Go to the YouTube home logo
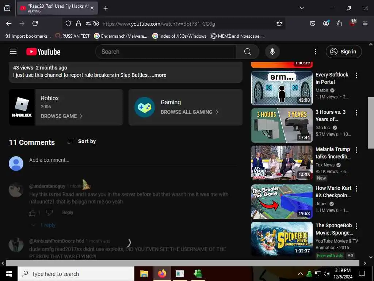Screen dimensions: 374x281 [x=43, y=52]
